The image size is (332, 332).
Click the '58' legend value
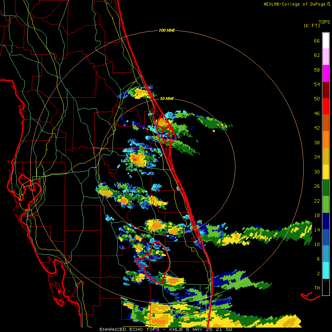click(317, 70)
